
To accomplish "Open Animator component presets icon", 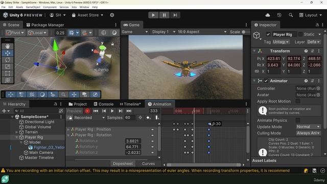I will coord(312,81).
